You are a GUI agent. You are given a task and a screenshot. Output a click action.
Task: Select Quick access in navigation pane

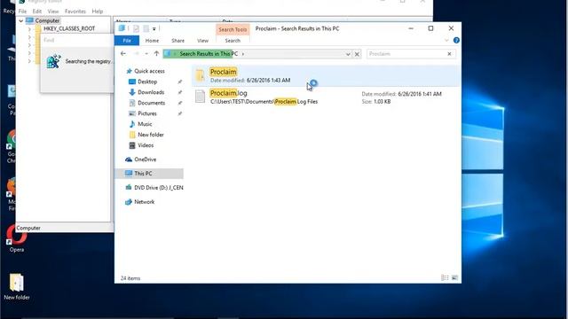click(149, 71)
